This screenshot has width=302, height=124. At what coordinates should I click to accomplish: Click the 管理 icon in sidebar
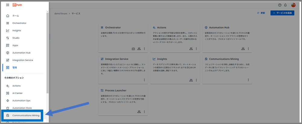[8, 68]
